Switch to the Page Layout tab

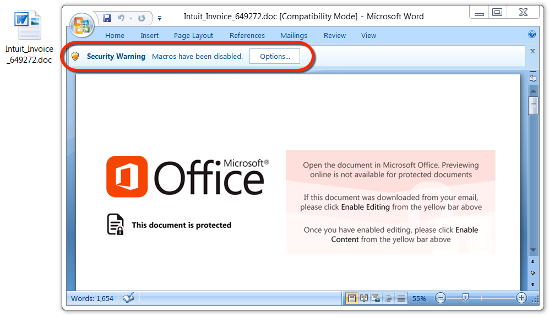click(193, 35)
